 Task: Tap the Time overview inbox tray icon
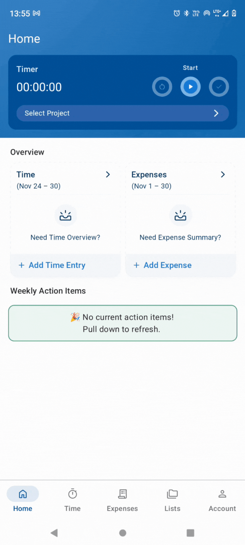[66, 216]
